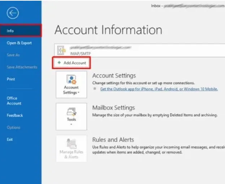Click the 'Use Rules and Alerts to help' text
The width and height of the screenshot is (225, 184).
tap(159, 150)
